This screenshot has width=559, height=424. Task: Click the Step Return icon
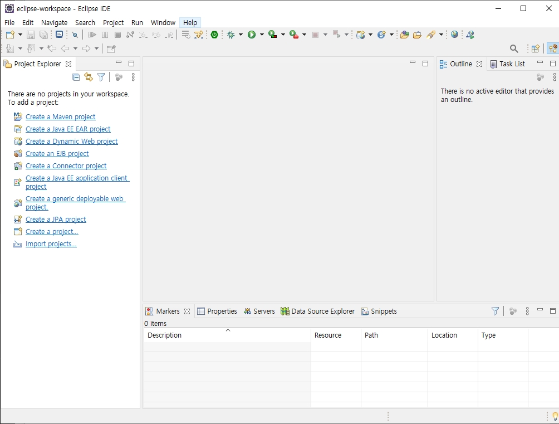[169, 35]
